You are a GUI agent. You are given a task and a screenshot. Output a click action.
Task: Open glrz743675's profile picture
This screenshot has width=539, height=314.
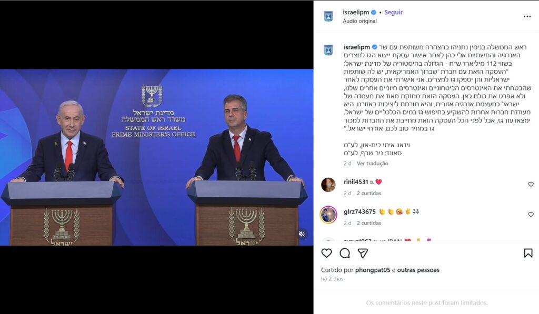coord(328,215)
